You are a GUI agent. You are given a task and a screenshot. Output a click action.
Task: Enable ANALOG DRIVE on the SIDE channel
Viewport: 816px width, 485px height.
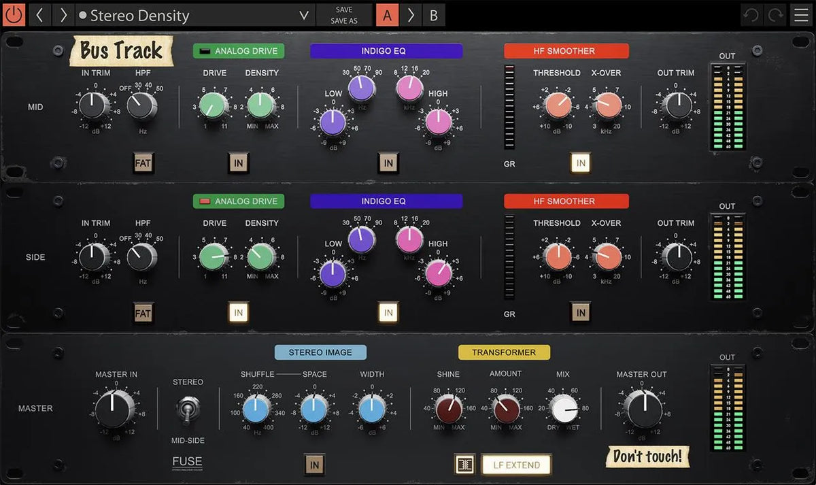tap(238, 201)
